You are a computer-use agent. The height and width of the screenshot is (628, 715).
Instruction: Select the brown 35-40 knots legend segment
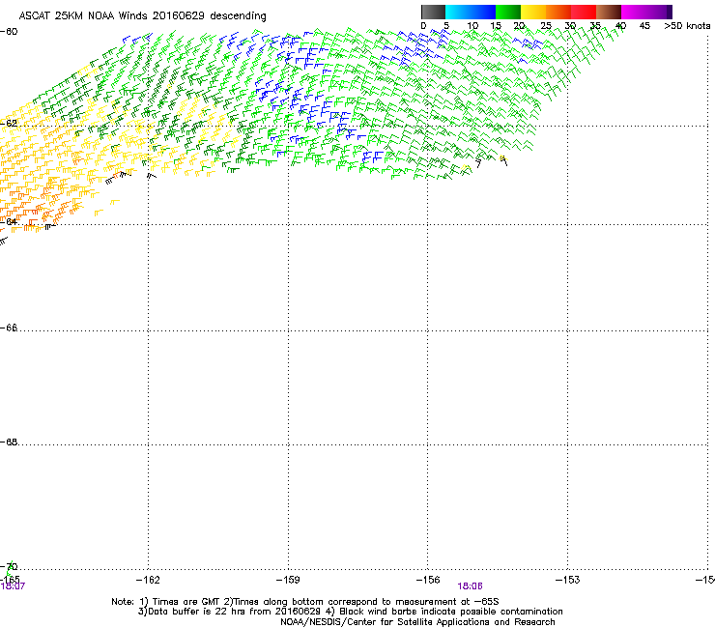(609, 12)
